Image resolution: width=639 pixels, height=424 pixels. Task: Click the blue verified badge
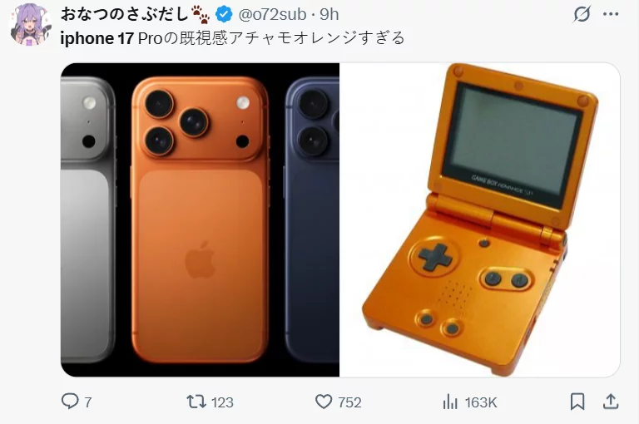(224, 14)
